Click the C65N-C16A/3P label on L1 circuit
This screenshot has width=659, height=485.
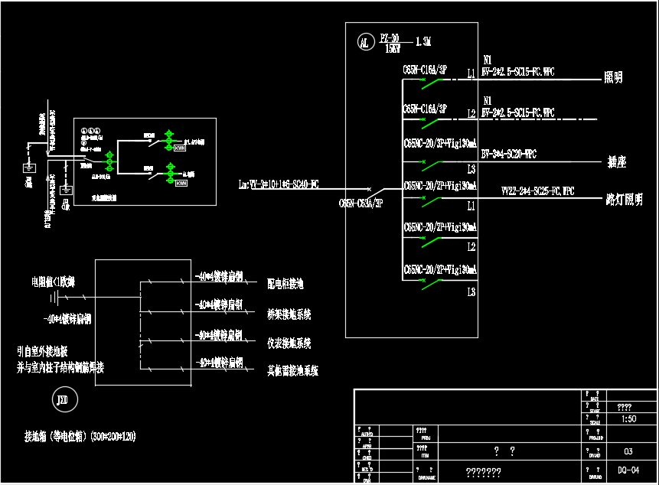tap(425, 70)
